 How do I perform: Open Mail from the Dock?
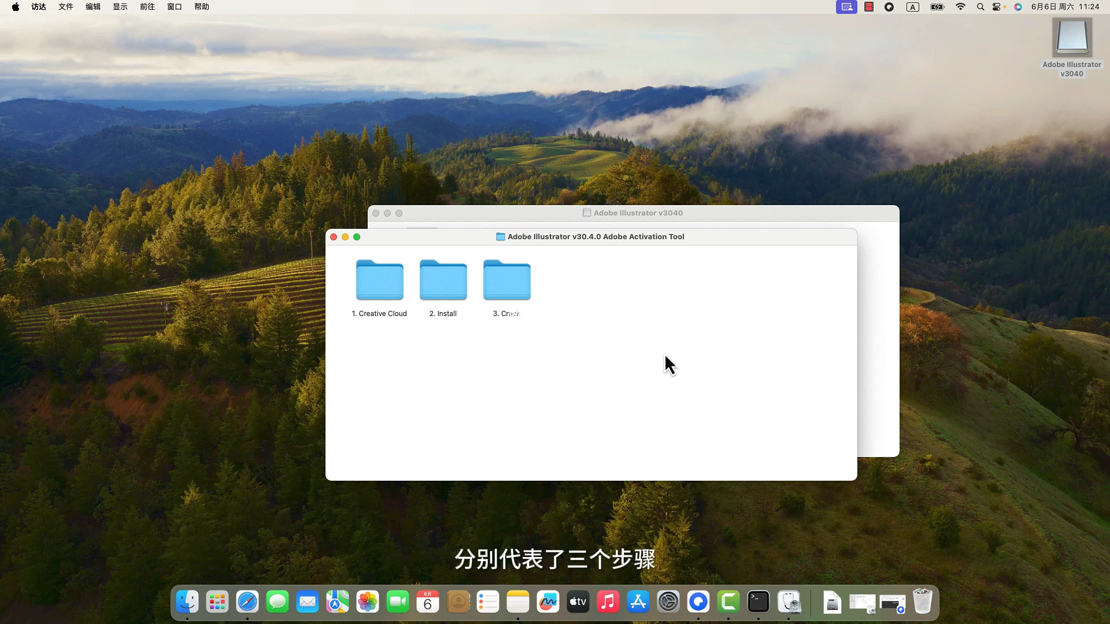[x=308, y=602]
